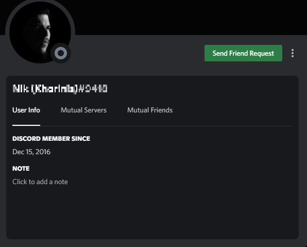This screenshot has width=307, height=247.
Task: Click the Dec 15, 2016 join date
Action: (31, 152)
